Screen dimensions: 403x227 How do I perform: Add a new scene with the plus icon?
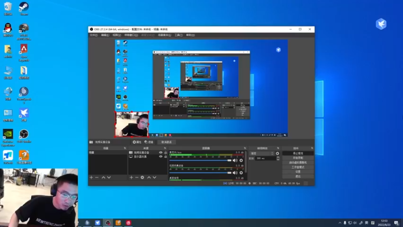tap(91, 178)
